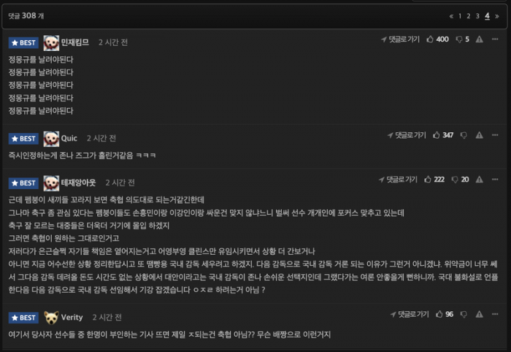
Task: Report 민재킴므's comment with warning icon
Action: click(479, 39)
